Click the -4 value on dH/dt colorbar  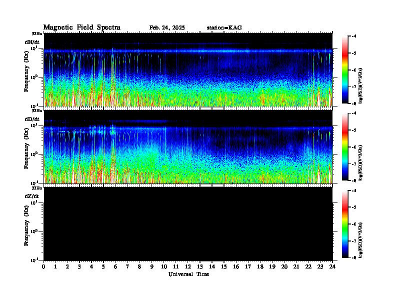click(354, 36)
